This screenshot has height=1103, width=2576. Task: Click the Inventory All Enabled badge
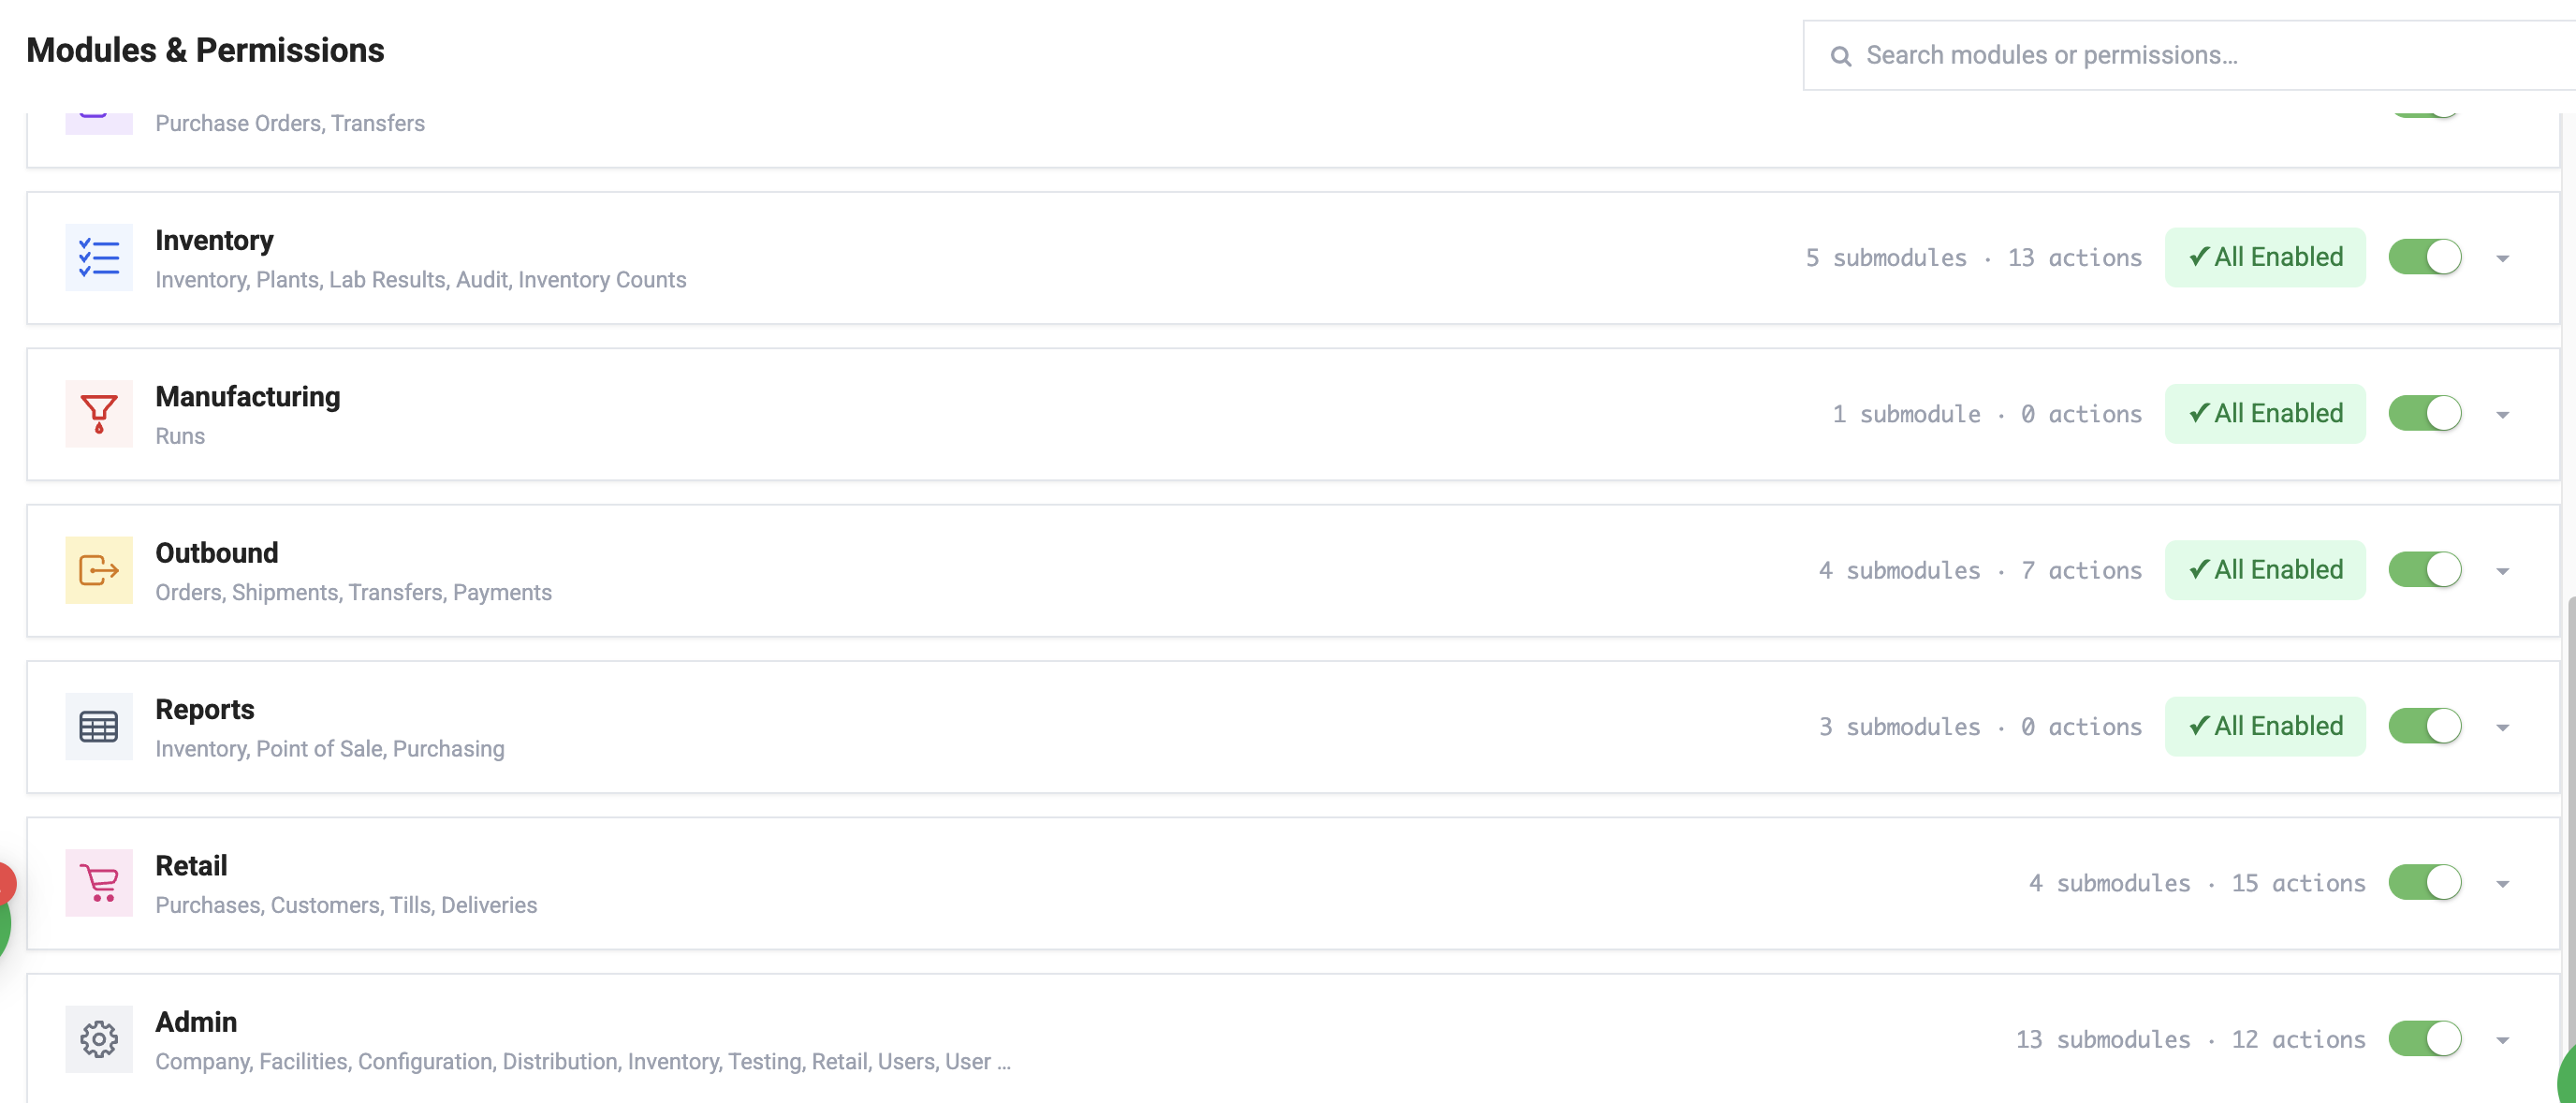tap(2265, 257)
